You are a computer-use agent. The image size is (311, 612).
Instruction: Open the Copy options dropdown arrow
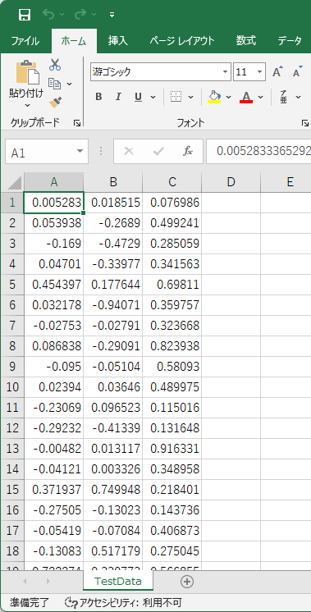[x=70, y=84]
